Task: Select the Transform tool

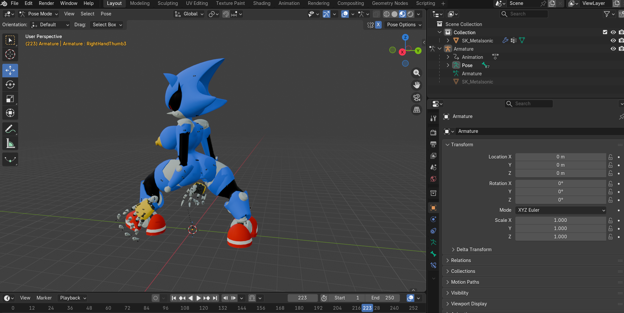Action: click(x=10, y=113)
